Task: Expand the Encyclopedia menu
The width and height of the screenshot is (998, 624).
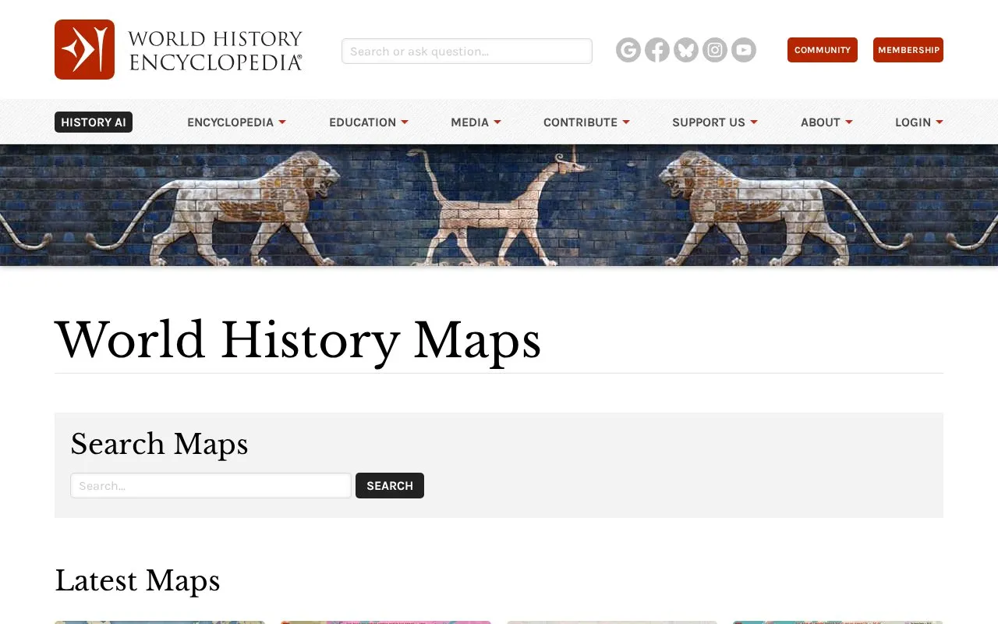Action: (x=236, y=122)
